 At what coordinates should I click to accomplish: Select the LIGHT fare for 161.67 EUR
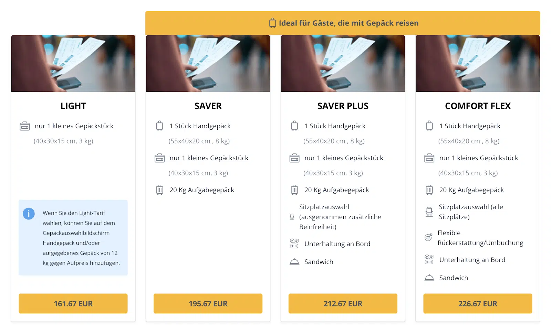[73, 303]
